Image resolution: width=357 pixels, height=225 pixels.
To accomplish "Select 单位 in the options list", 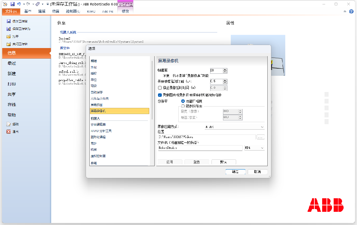I will tap(94, 80).
